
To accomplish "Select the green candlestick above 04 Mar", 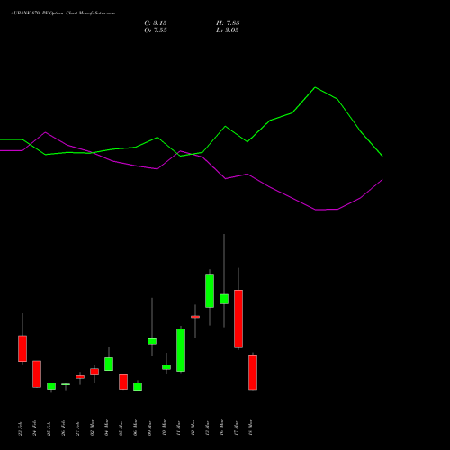I will click(x=109, y=364).
